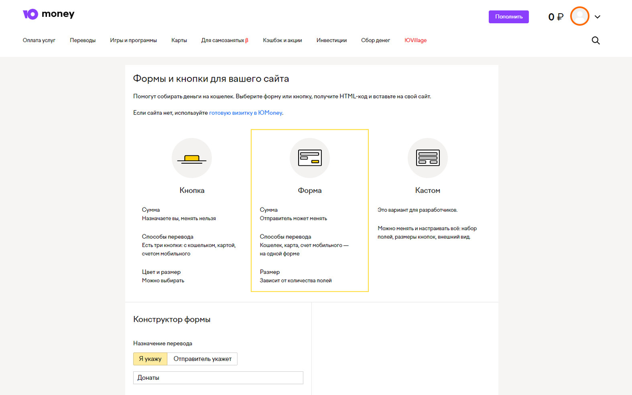The image size is (632, 395).
Task: Open the Переводы section
Action: click(x=83, y=40)
